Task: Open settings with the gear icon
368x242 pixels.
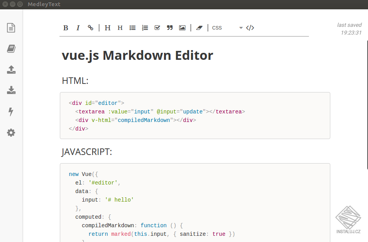Action: [x=11, y=133]
